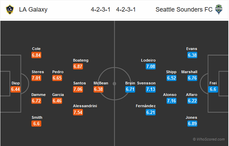The height and width of the screenshot is (146, 229).
Task: Select Svensson's 7.13 rating badge
Action: coord(151,89)
